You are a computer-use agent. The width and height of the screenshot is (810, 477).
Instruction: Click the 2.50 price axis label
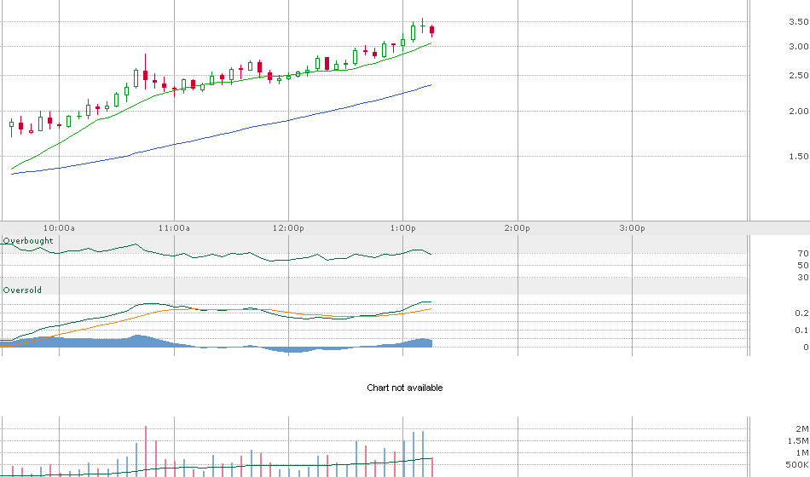(798, 75)
